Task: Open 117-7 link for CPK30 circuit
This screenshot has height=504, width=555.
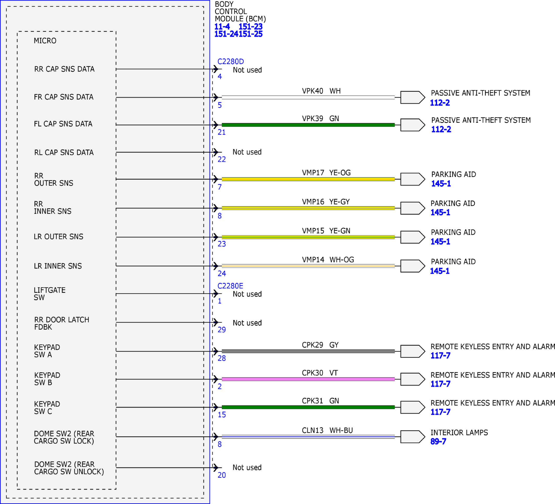Action: 440,384
